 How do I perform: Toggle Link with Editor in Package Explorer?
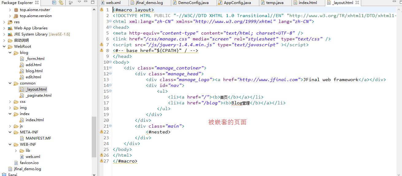pyautogui.click(x=61, y=3)
